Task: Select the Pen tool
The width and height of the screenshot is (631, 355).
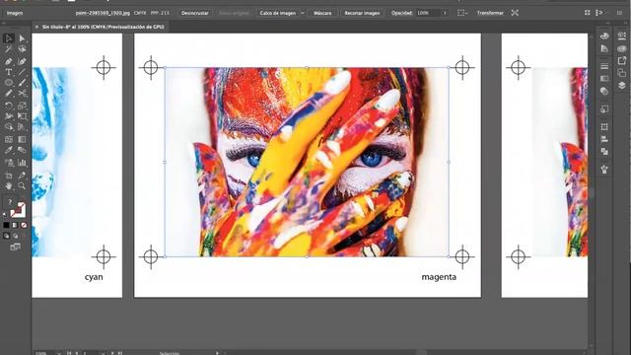Action: pos(9,61)
